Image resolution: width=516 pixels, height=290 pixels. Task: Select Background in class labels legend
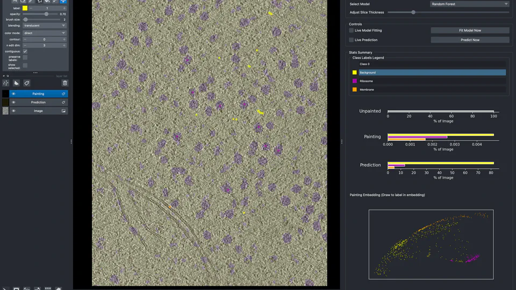[x=432, y=73]
